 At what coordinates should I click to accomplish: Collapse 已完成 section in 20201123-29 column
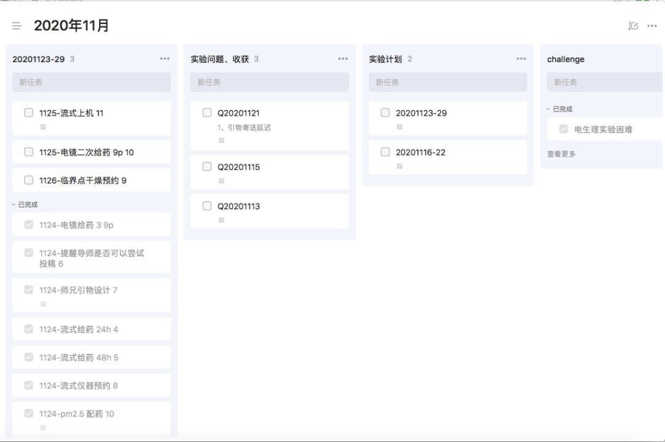point(25,204)
